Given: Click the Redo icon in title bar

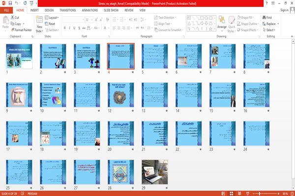Looking at the screenshot, I should click(x=25, y=3).
